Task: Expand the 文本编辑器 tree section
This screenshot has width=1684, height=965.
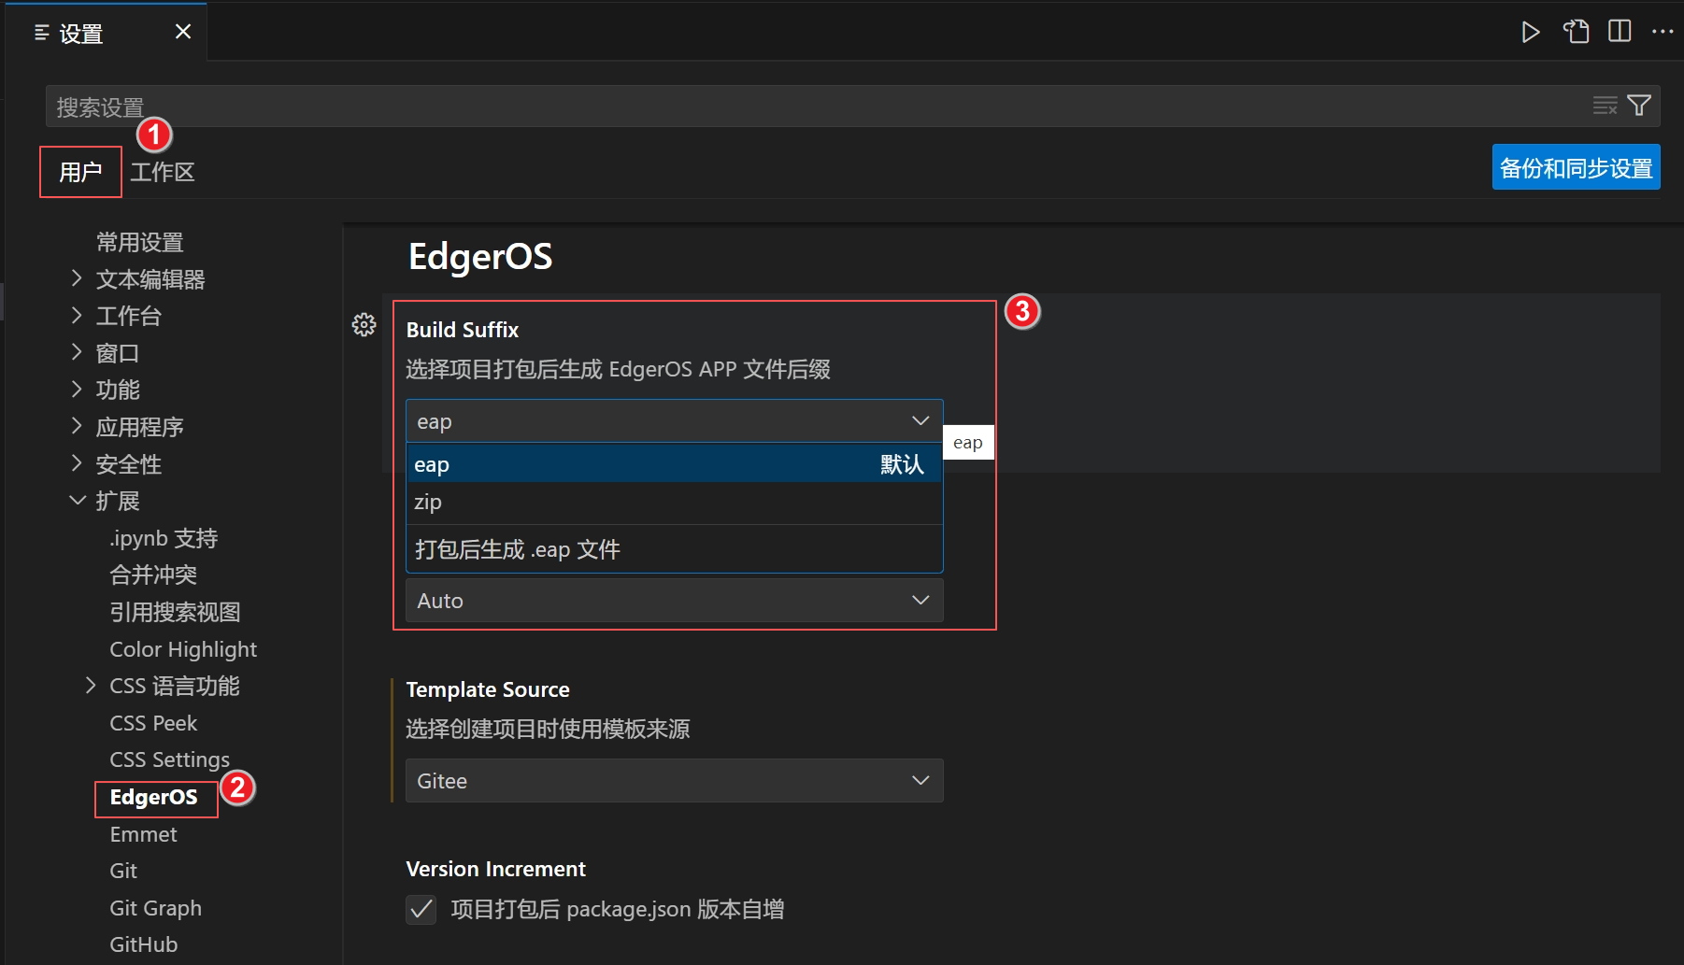Action: pos(77,278)
